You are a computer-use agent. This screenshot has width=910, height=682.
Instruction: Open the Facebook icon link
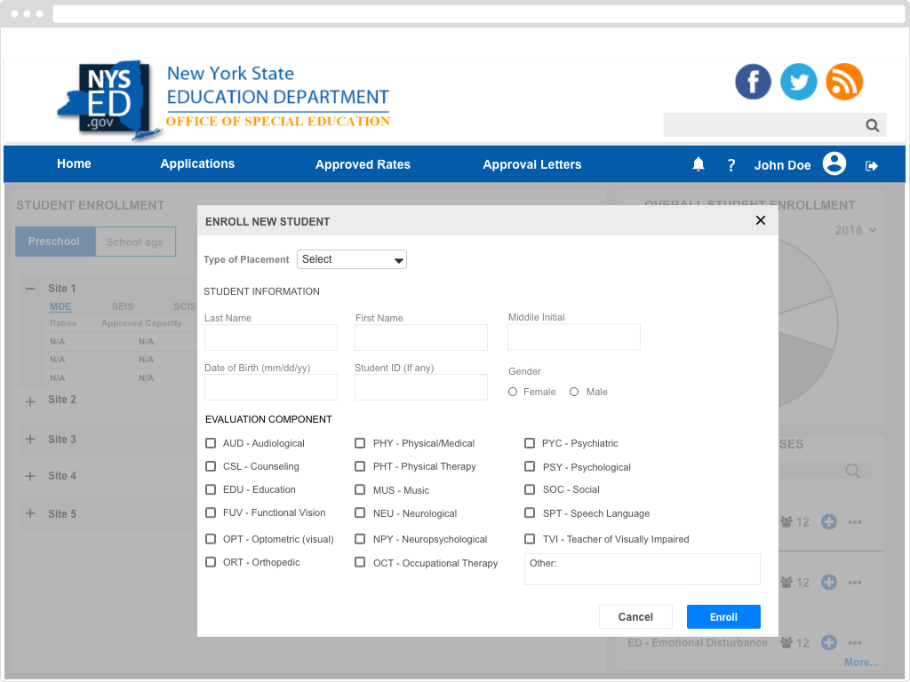tap(753, 82)
